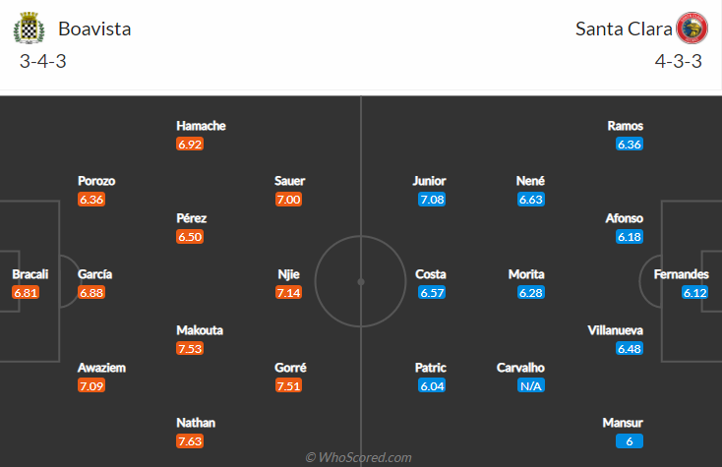Select Boavista midfielder Pérez
722x467 pixels.
point(191,218)
